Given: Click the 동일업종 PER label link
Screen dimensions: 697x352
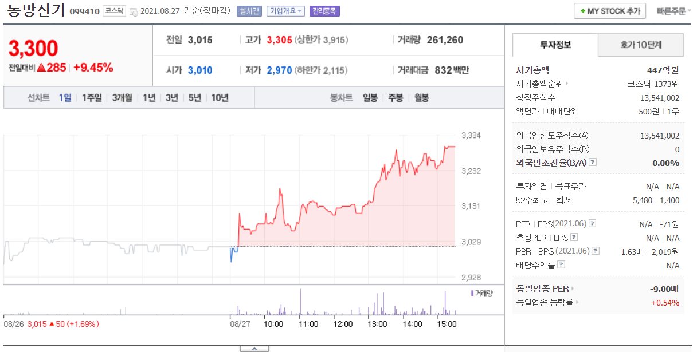Looking at the screenshot, I should click(542, 288).
